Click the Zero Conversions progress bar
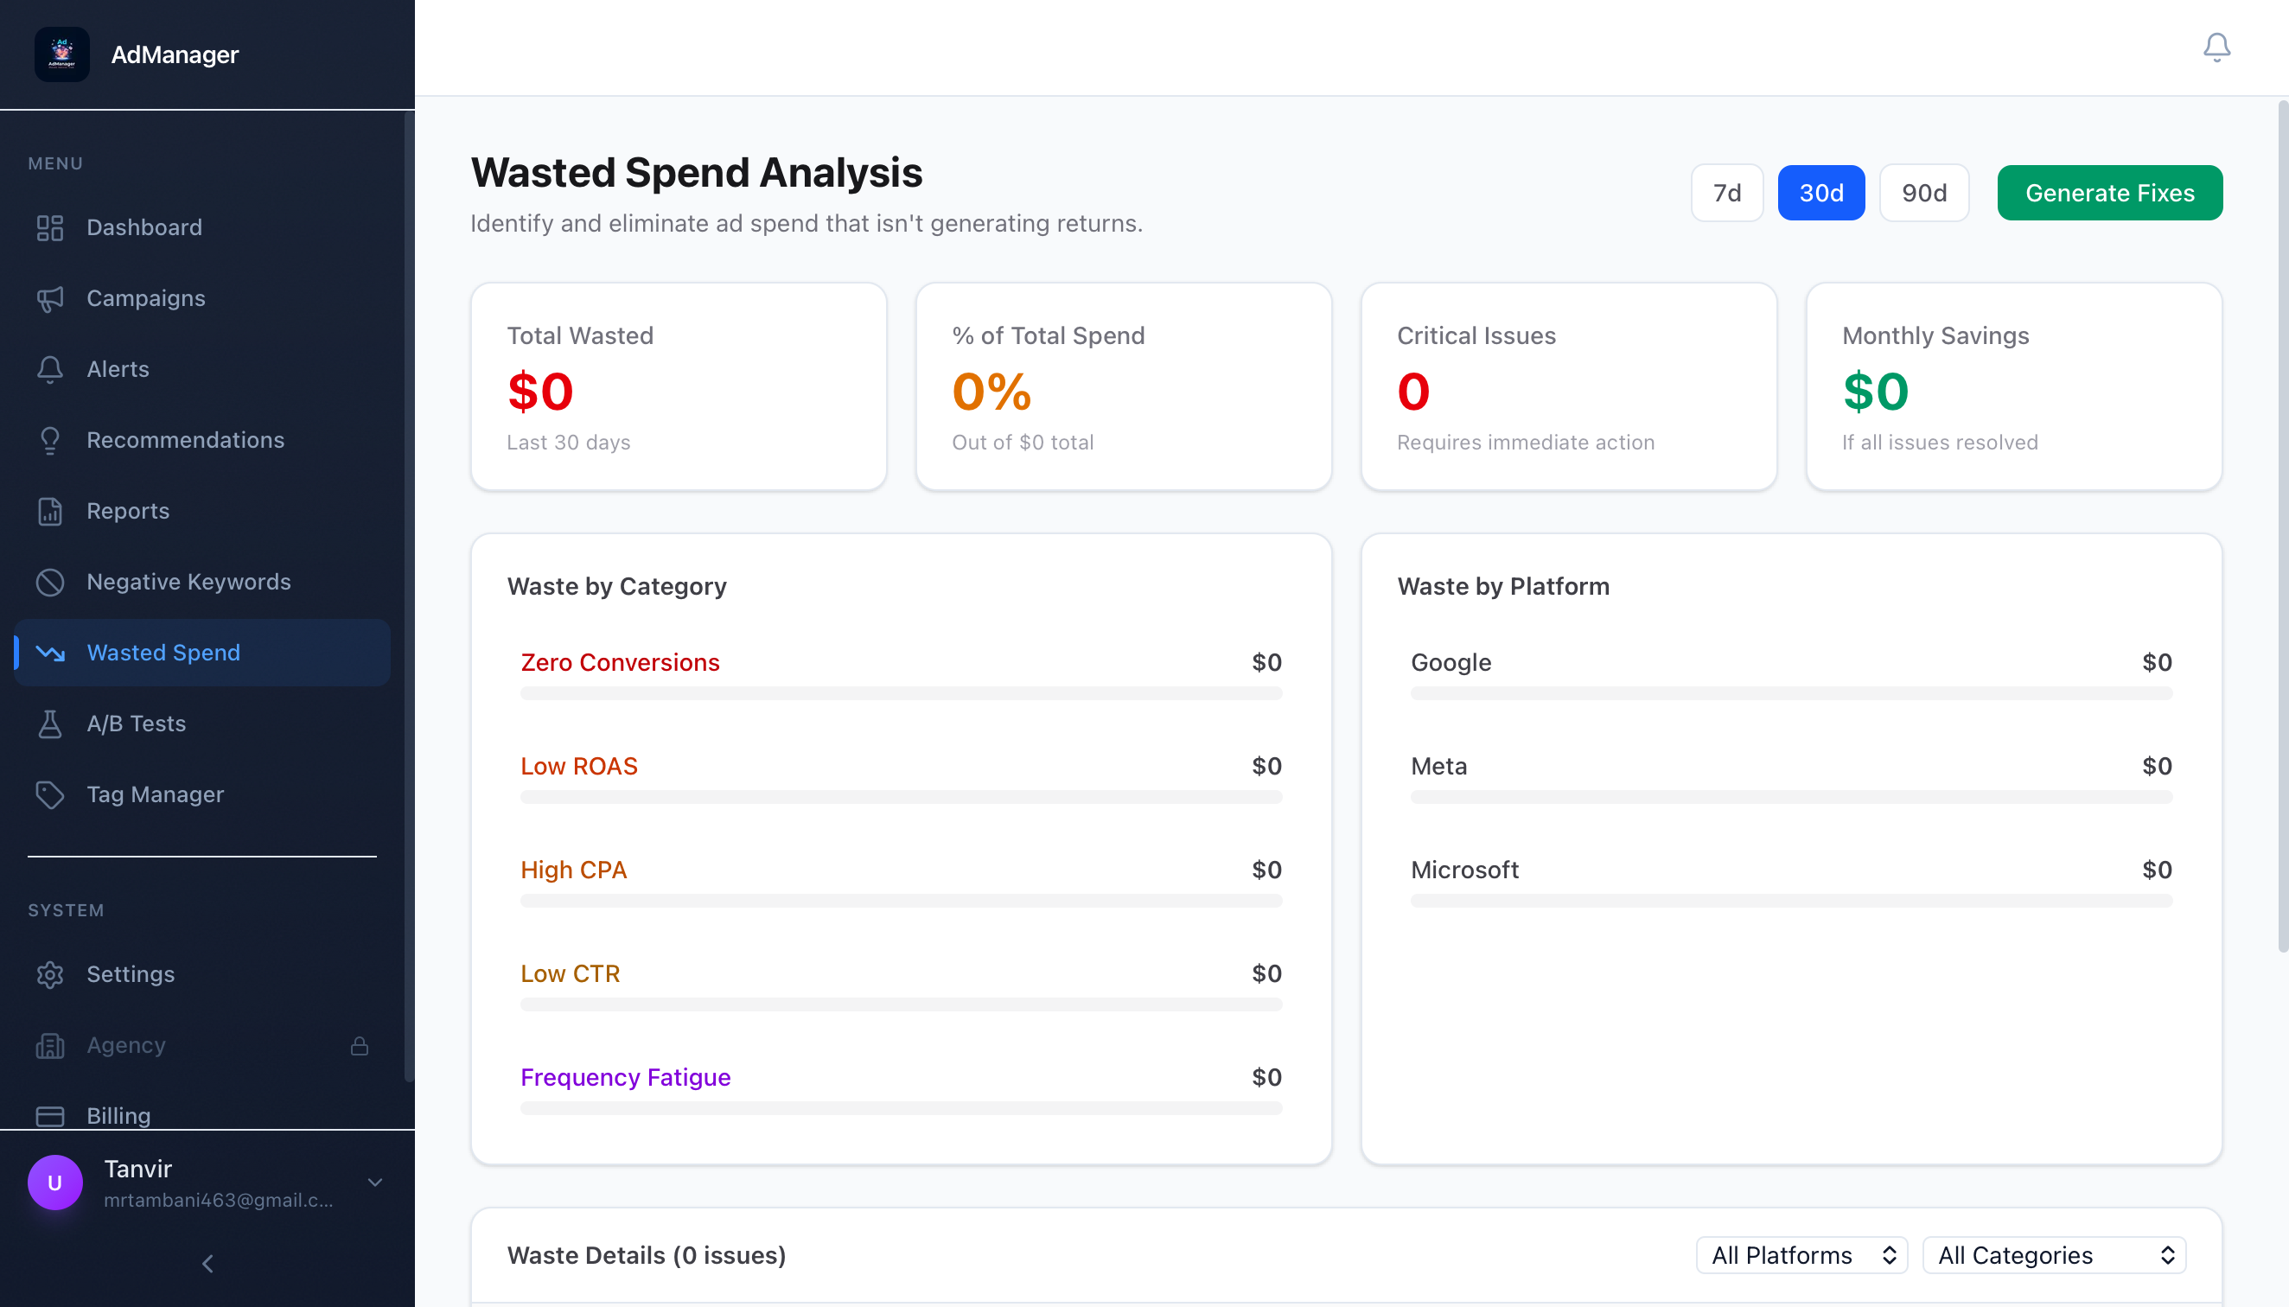The image size is (2289, 1307). click(x=901, y=693)
